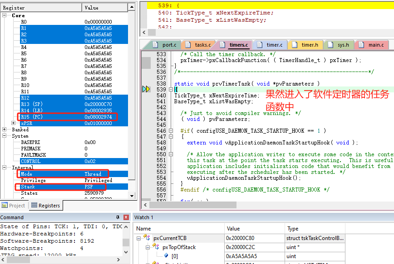Screen dimensions: 394x264
Task: Click the timer.c file icon
Action: (x=260, y=45)
